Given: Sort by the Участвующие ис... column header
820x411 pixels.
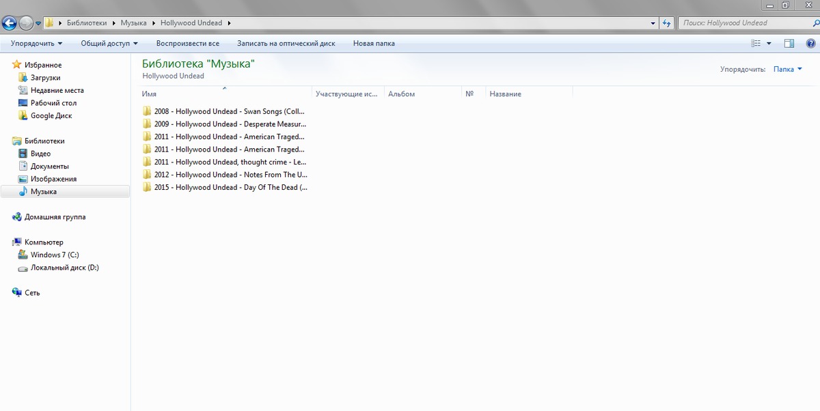Looking at the screenshot, I should pyautogui.click(x=348, y=94).
